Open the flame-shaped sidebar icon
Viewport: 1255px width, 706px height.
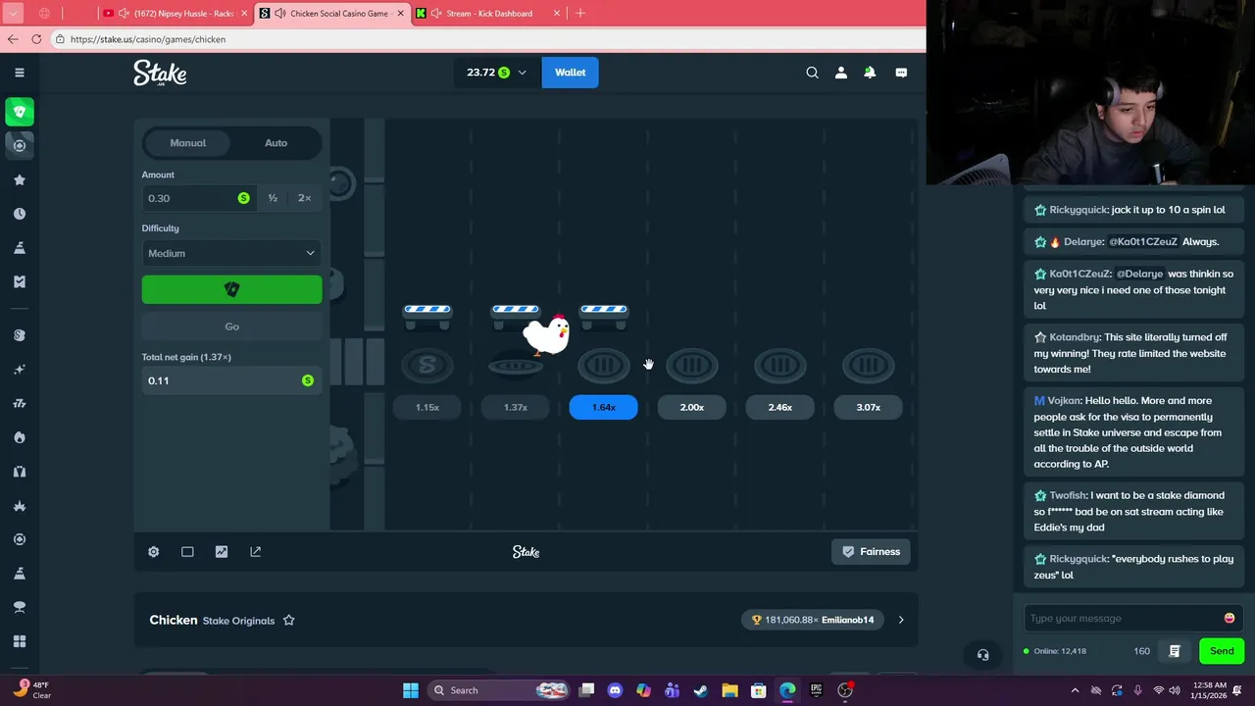[20, 437]
